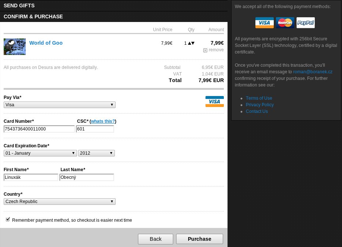The image size is (342, 247).
Task: Click the remove icon under the amount
Action: tap(205, 50)
